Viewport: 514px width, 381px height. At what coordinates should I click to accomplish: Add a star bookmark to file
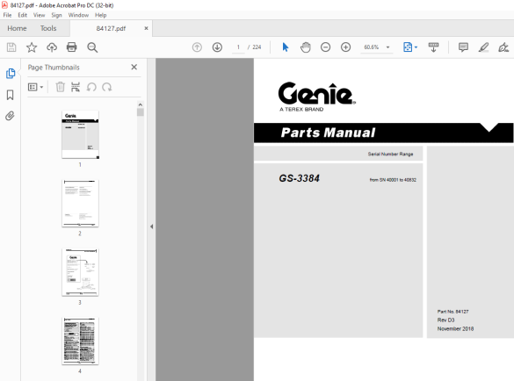[32, 47]
